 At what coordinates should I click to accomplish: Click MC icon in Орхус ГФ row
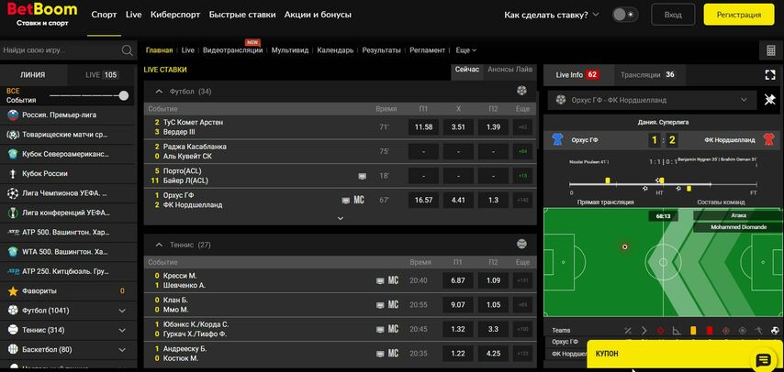coord(359,200)
